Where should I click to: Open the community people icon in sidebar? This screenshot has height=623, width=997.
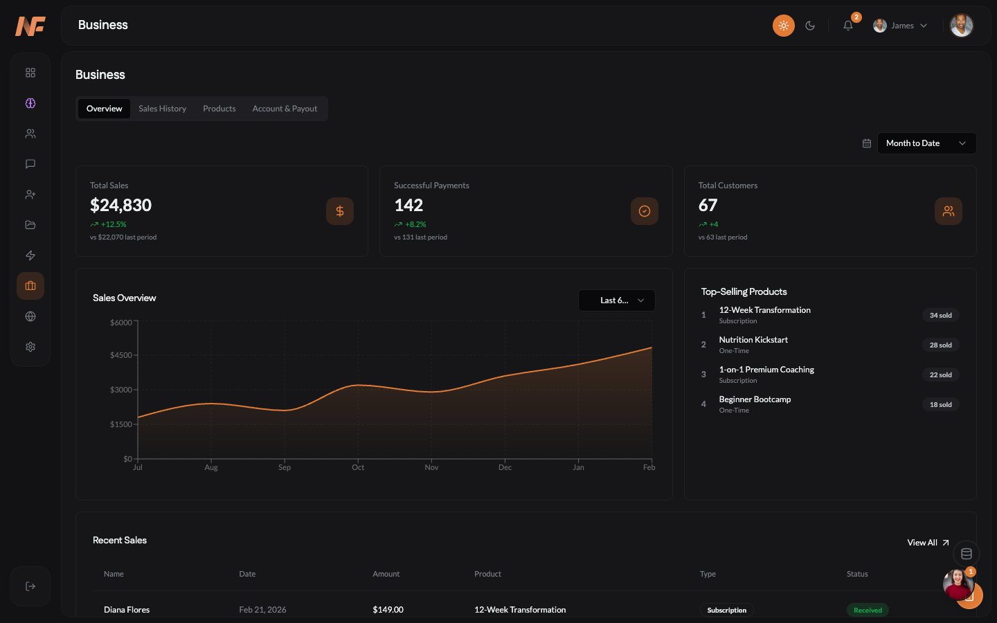tap(30, 133)
